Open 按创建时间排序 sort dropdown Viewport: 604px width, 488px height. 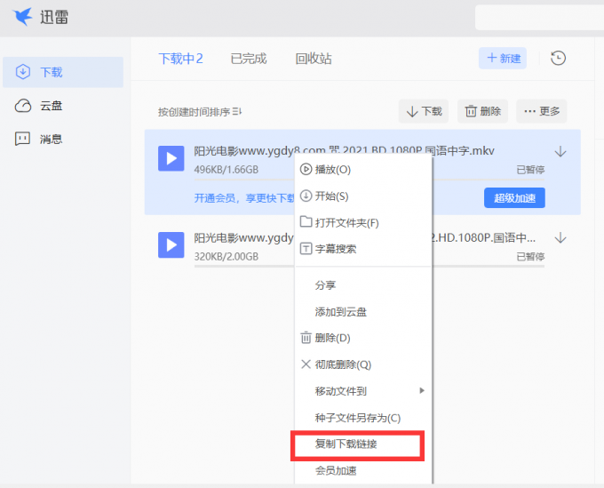coord(200,112)
